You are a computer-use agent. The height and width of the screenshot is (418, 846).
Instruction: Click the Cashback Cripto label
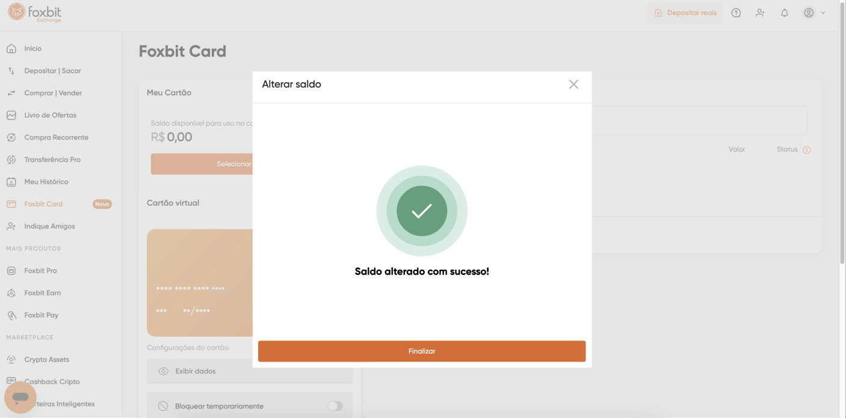(52, 382)
